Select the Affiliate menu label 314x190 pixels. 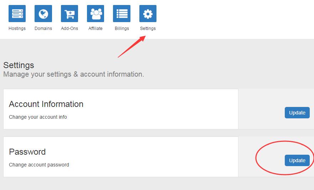[x=96, y=29]
